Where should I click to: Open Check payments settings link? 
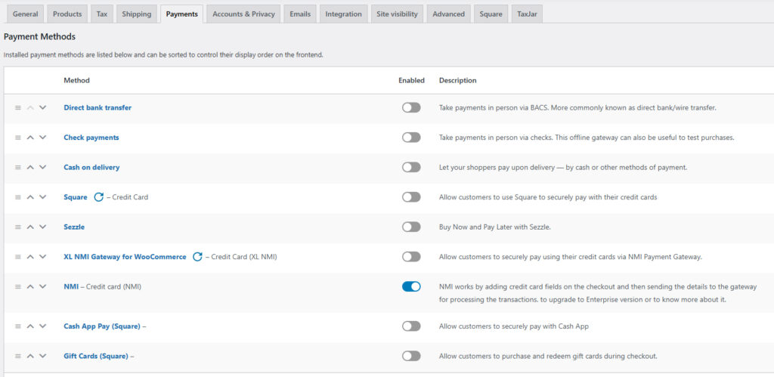point(91,138)
